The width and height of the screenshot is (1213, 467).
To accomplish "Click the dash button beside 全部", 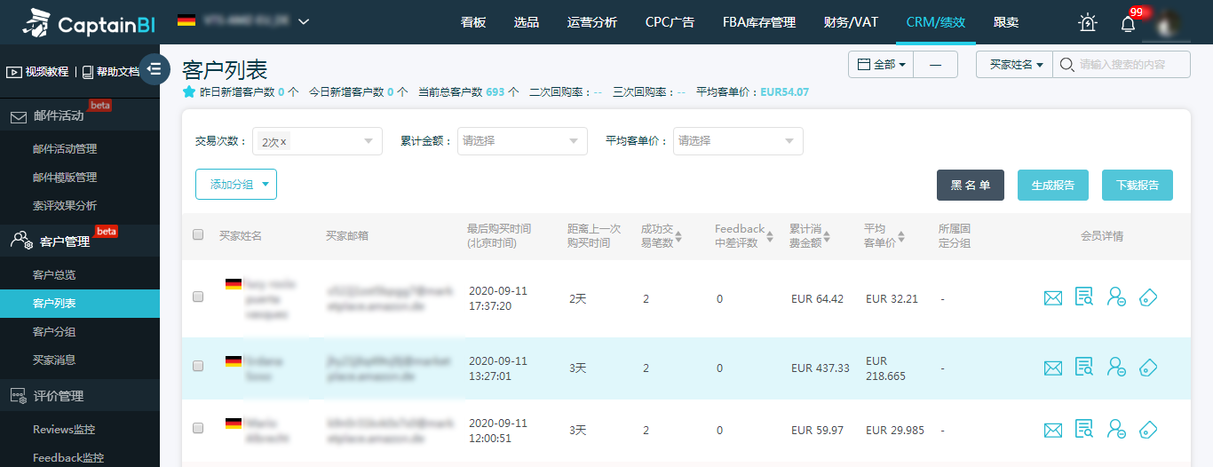I will [936, 65].
